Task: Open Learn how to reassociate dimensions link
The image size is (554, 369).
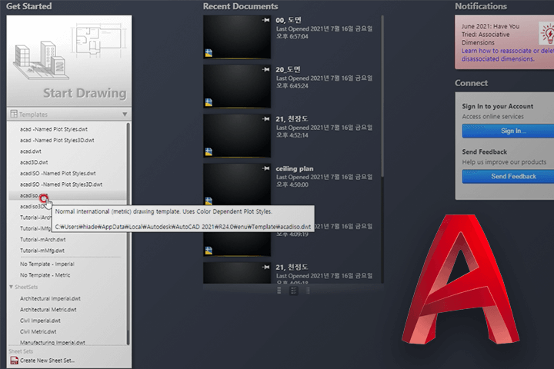Action: (508, 55)
